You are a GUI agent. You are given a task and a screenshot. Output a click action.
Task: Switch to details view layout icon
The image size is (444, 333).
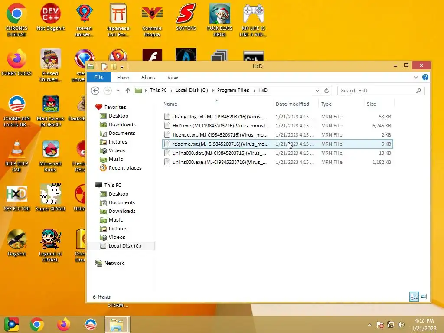pos(414,297)
